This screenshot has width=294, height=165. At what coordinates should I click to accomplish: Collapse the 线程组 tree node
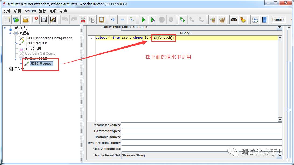pos(10,33)
